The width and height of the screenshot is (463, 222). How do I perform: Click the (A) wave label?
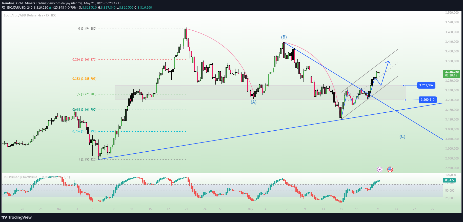[254, 102]
